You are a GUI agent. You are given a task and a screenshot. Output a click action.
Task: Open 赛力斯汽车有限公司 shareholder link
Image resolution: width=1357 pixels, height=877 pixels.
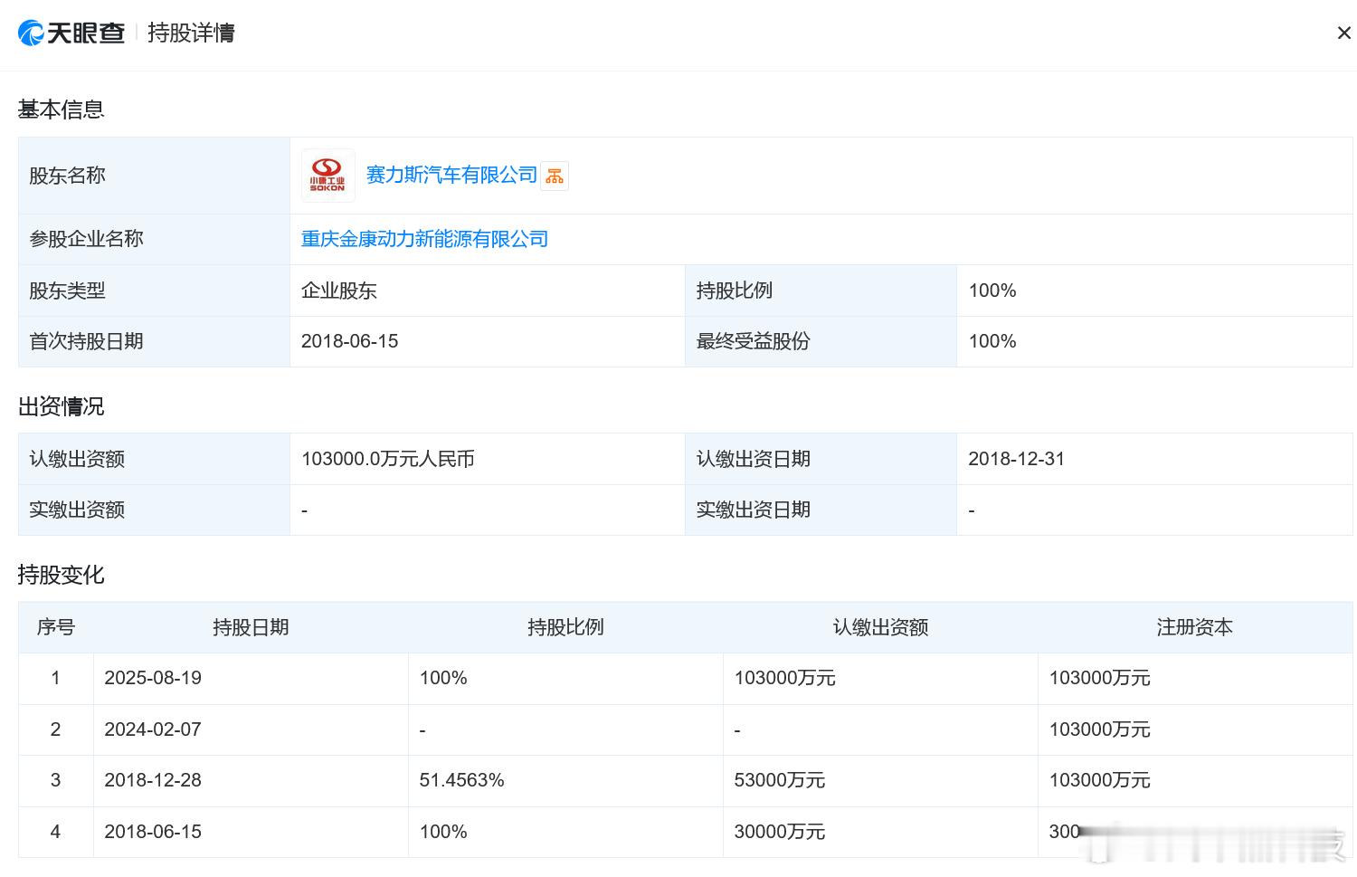(451, 176)
